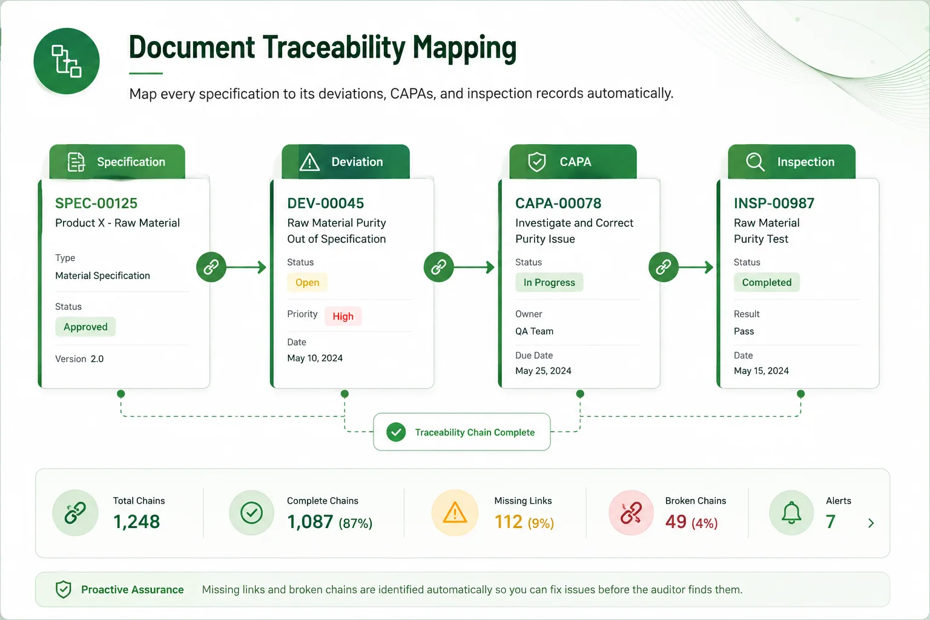Click link icon between Deviation and CAPA
930x620 pixels.
click(439, 267)
